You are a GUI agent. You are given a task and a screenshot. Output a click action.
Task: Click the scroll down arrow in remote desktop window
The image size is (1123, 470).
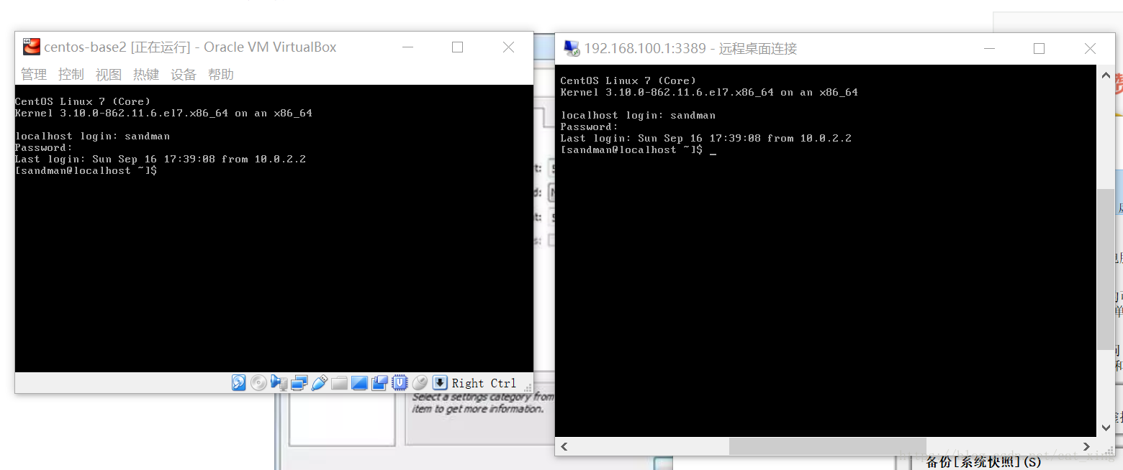(x=1106, y=428)
